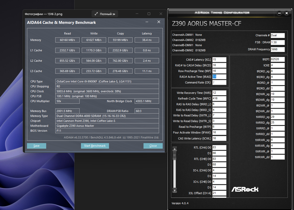Click the tCKE value field
Screen dimensions: 294x210
(x=278, y=65)
